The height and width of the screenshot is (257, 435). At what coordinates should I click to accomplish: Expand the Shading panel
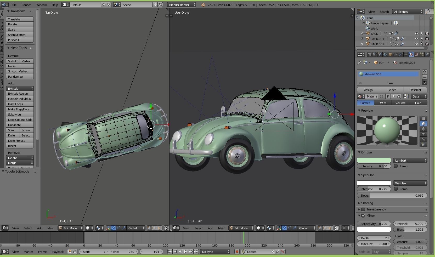tap(367, 203)
